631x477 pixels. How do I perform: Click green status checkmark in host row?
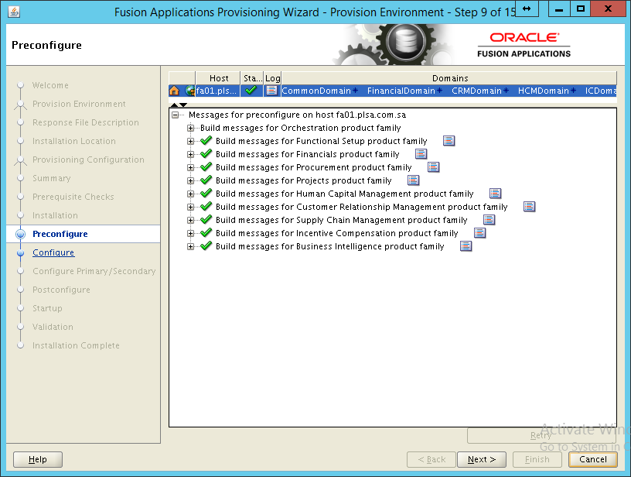click(x=251, y=91)
